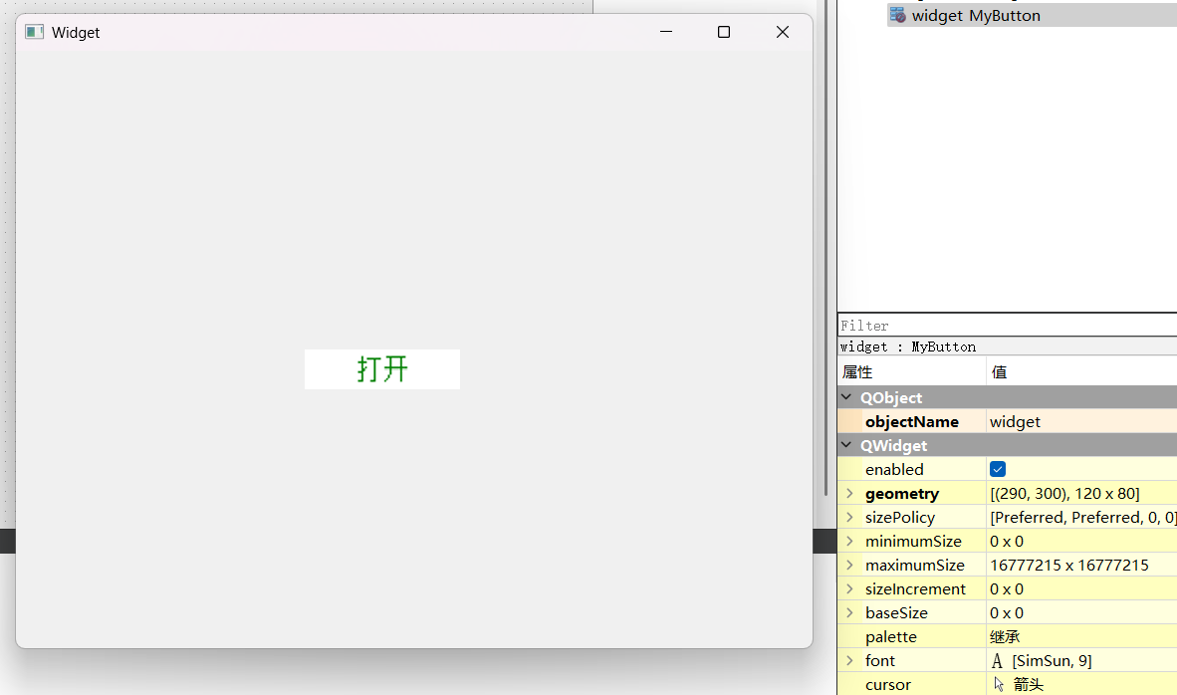Image resolution: width=1177 pixels, height=695 pixels.
Task: Select the minimumSize value 0 x 0
Action: [x=1006, y=541]
